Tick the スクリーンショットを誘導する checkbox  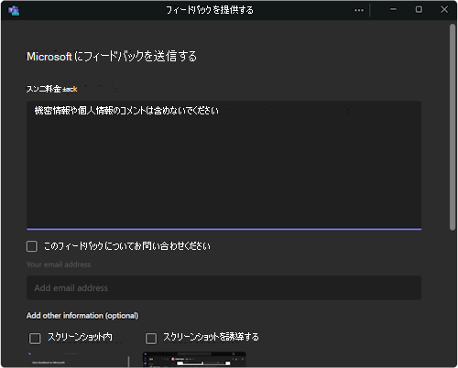click(x=151, y=338)
